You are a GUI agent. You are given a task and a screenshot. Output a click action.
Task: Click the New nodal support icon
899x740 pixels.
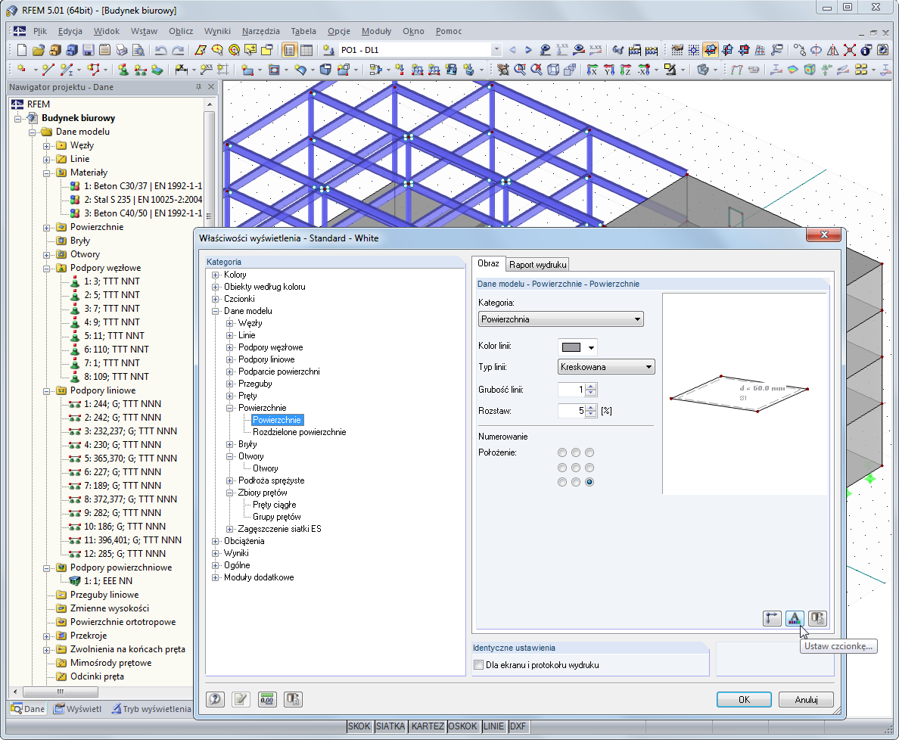click(123, 70)
